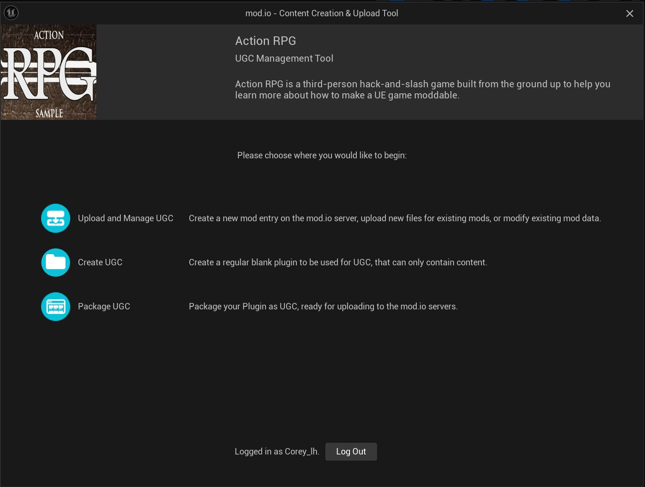The height and width of the screenshot is (487, 645).
Task: Click the Upload and Manage UGC description text
Action: tap(395, 218)
